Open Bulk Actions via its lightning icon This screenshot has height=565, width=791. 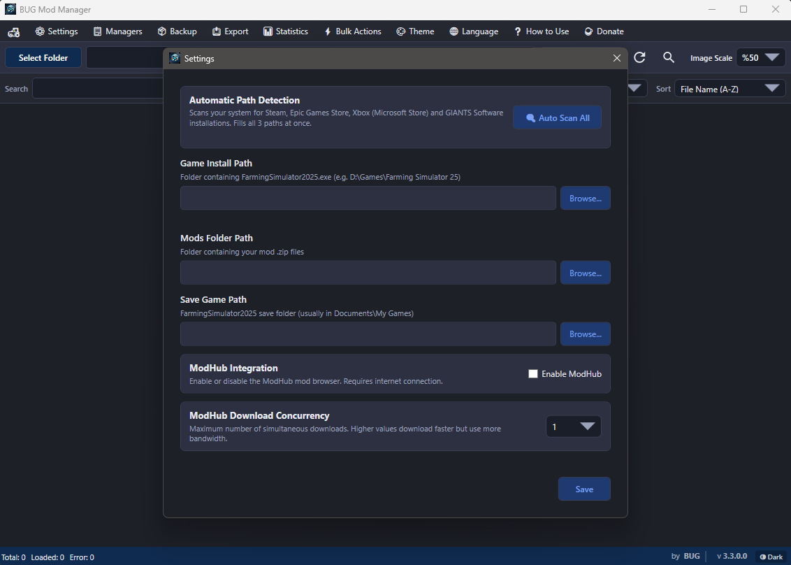point(328,31)
